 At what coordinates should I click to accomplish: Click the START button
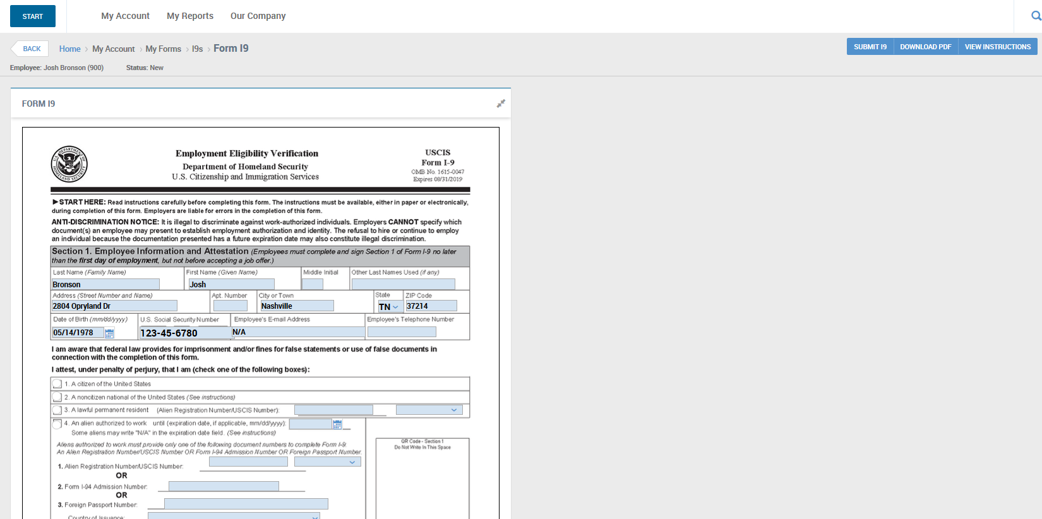[33, 16]
